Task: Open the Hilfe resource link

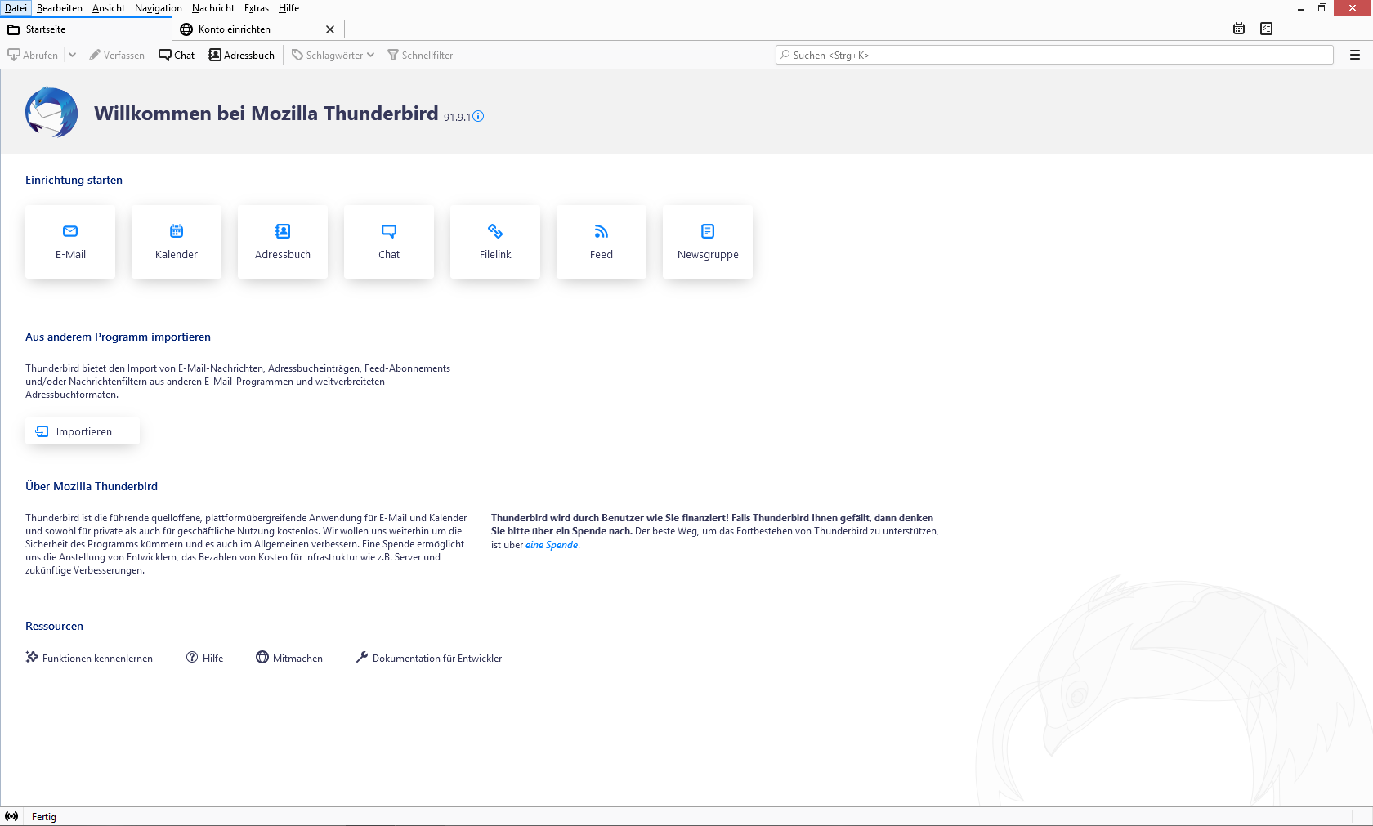Action: tap(204, 658)
